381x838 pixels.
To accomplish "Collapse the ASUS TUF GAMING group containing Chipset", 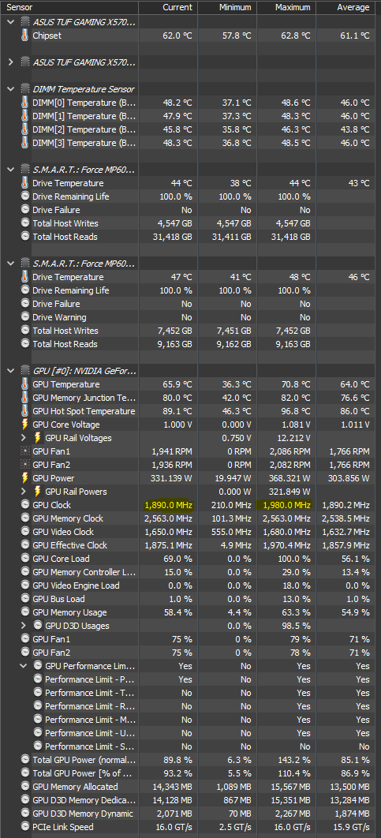I will (x=11, y=22).
